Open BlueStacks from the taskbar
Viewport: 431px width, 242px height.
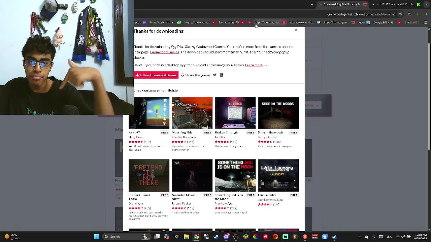[246, 237]
